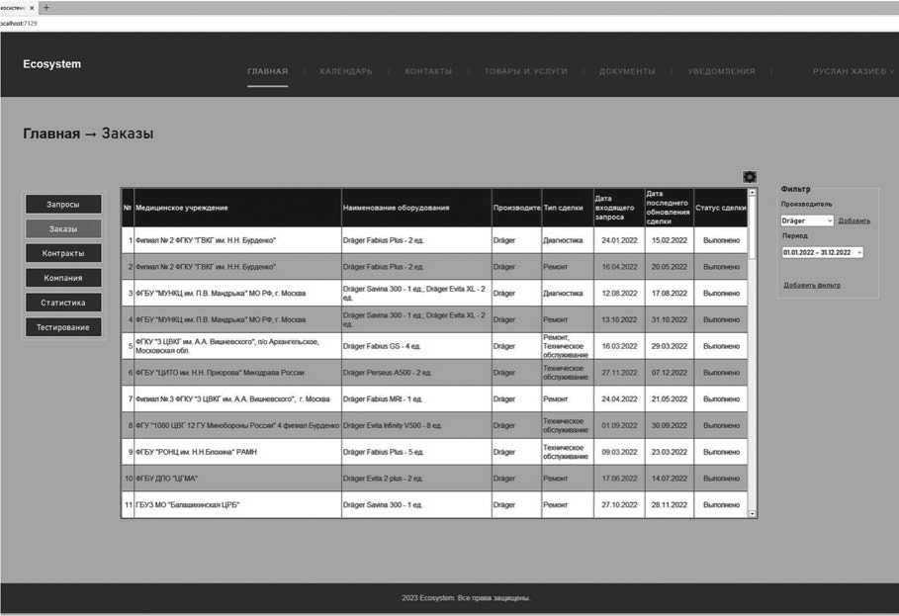Click date 31.10.2022 in row 4
The image size is (899, 616).
670,319
